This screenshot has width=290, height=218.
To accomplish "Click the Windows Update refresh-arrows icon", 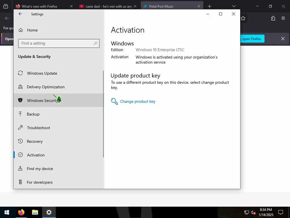I will click(20, 73).
